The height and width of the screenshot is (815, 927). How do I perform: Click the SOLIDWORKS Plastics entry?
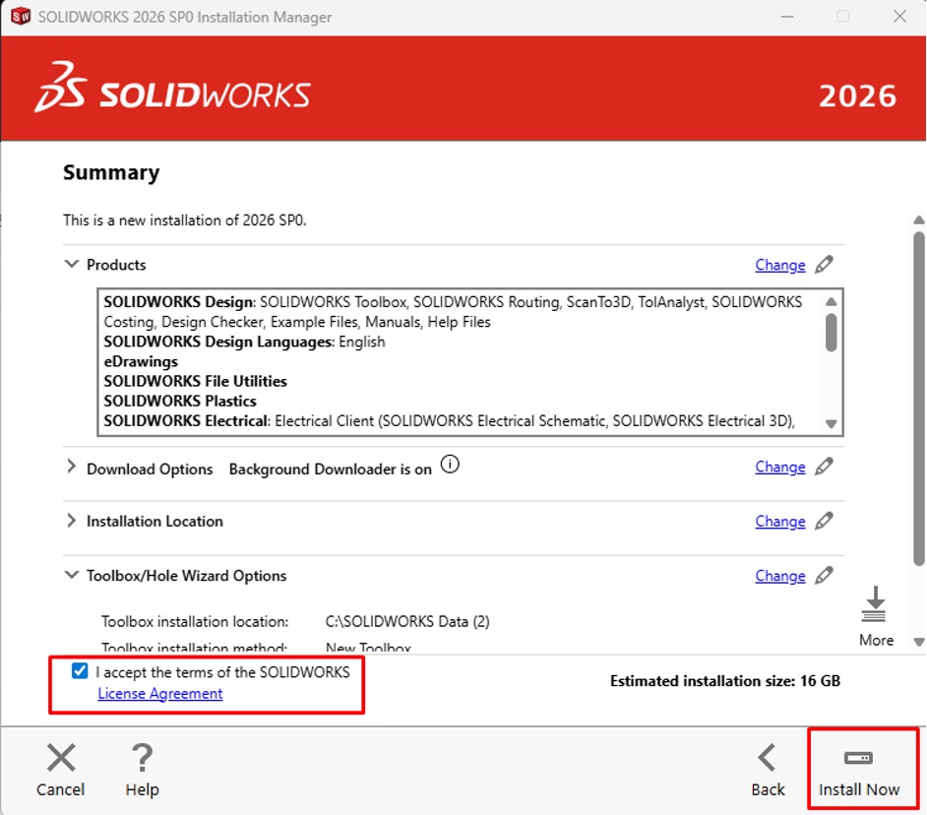click(180, 401)
